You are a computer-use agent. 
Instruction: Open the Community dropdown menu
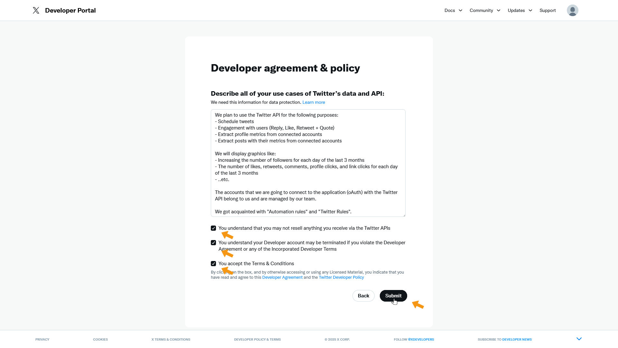click(x=485, y=10)
